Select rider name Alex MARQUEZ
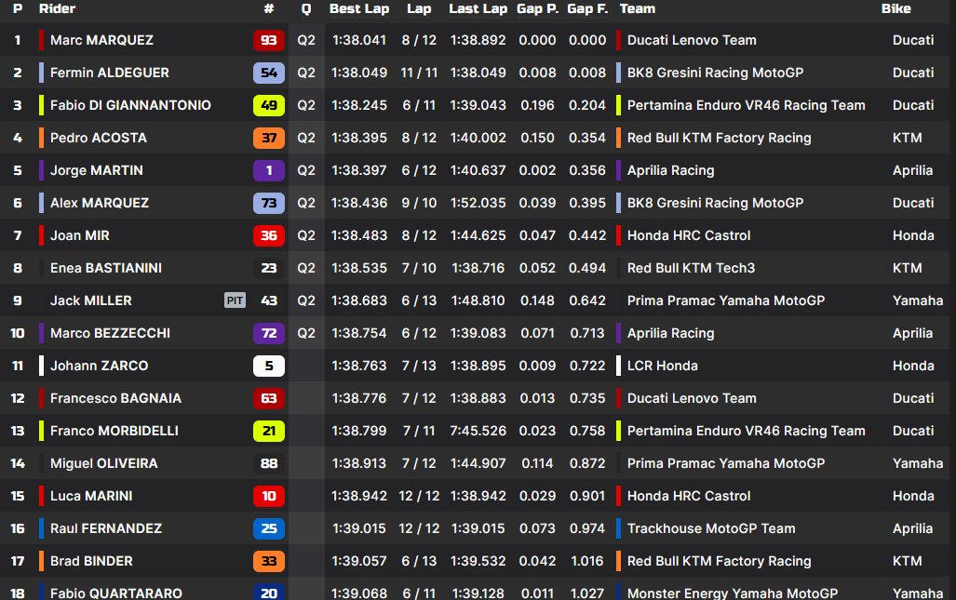The image size is (956, 600). [100, 204]
